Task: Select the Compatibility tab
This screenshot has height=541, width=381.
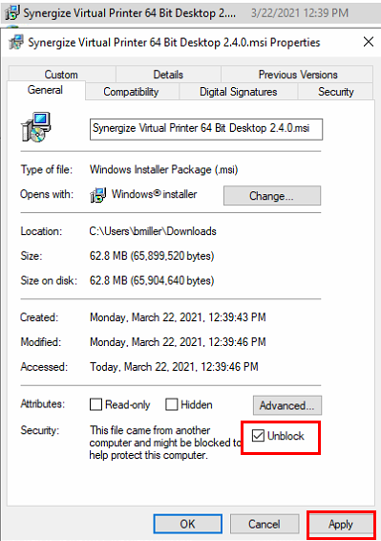Action: [x=132, y=92]
